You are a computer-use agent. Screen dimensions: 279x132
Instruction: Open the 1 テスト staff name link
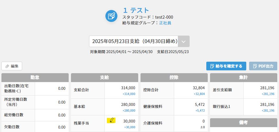click(136, 10)
